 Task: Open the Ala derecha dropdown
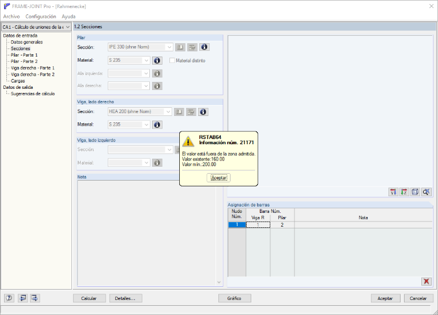click(x=146, y=86)
